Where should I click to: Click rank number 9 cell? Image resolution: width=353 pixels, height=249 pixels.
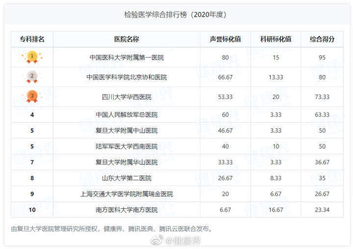tap(32, 194)
